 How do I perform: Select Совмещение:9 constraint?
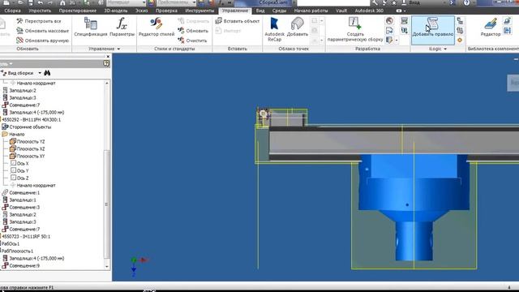click(x=20, y=265)
